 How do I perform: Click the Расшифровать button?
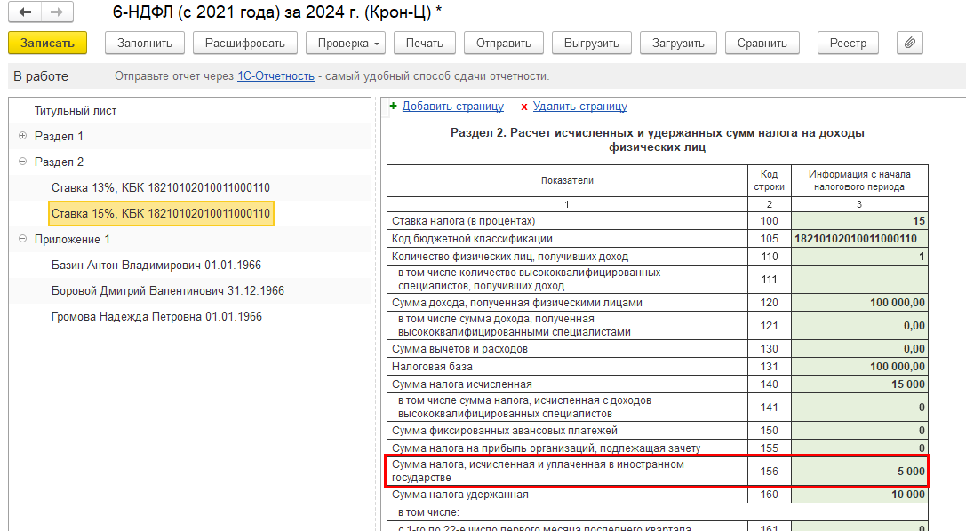pyautogui.click(x=244, y=44)
